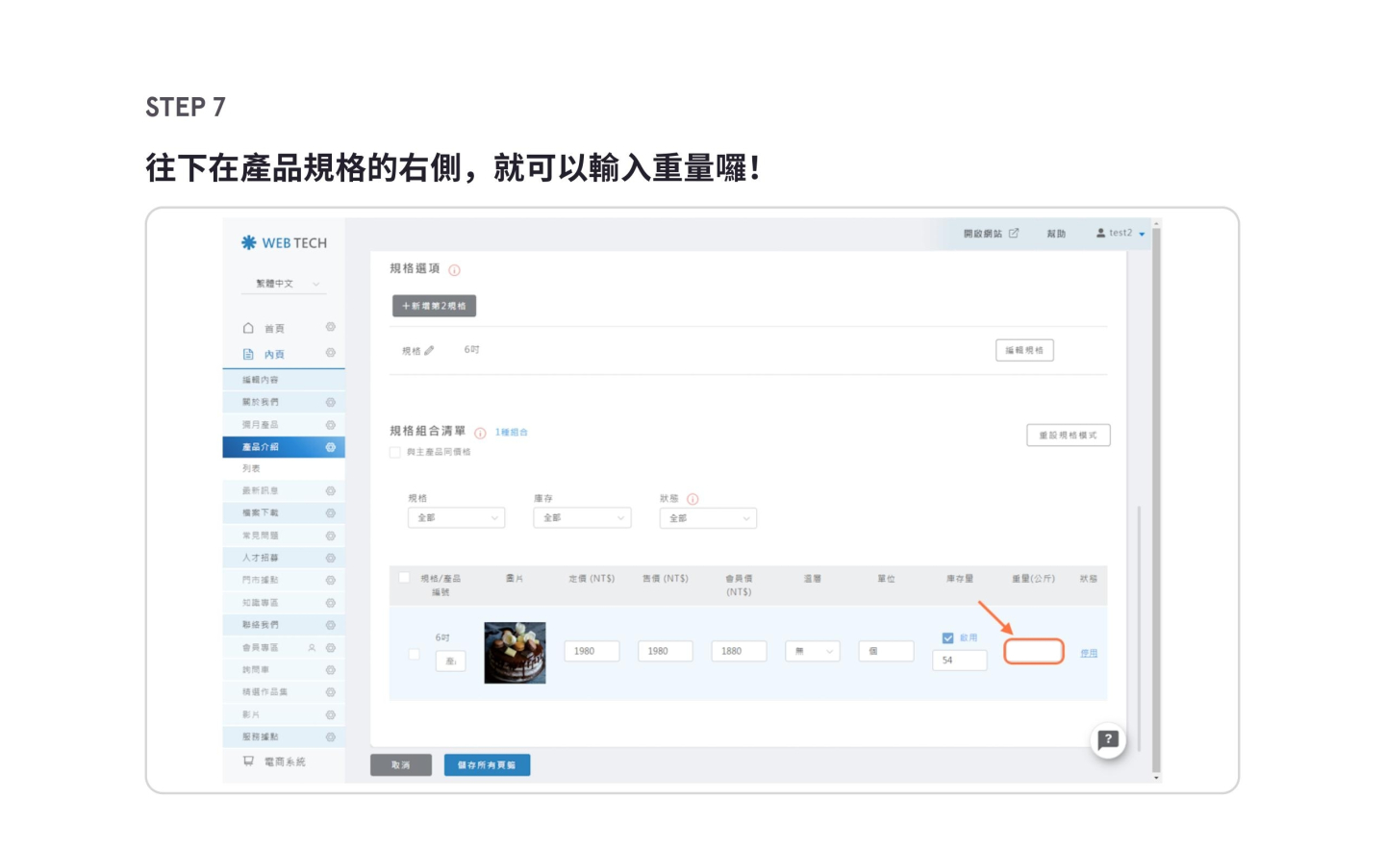Click the cake product thumbnail

515,653
